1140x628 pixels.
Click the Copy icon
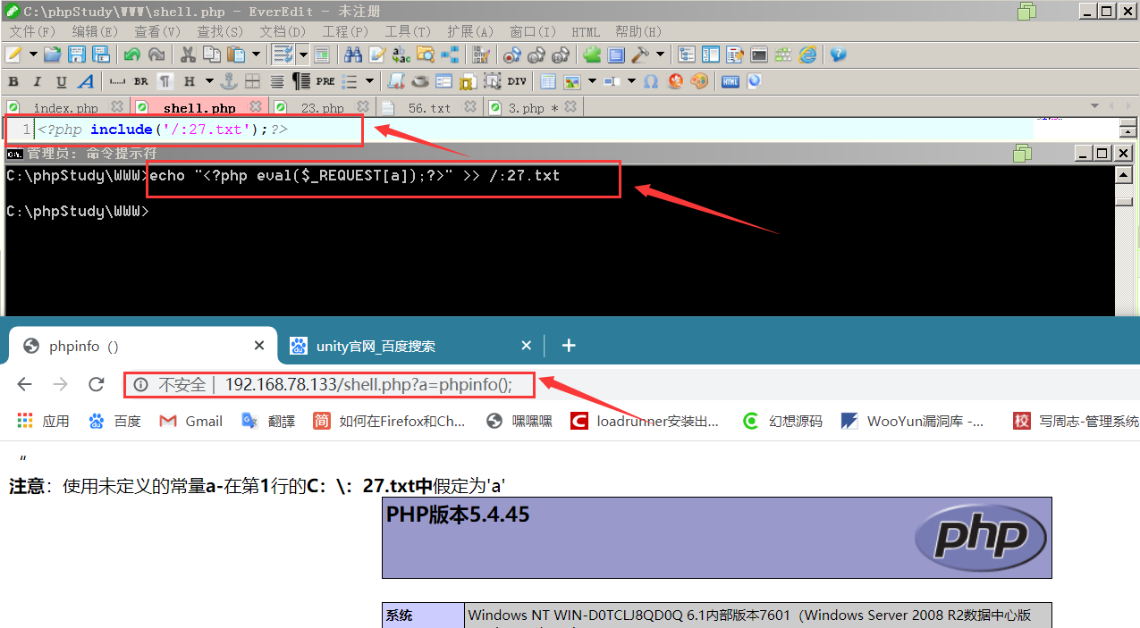(212, 54)
